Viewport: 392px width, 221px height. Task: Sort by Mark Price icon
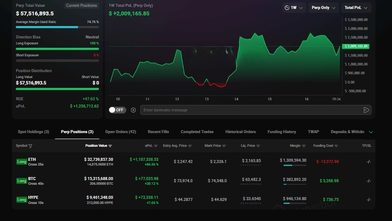[224, 146]
